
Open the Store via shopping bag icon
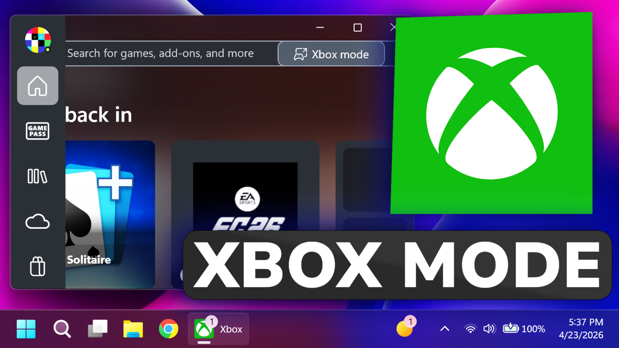pos(37,266)
